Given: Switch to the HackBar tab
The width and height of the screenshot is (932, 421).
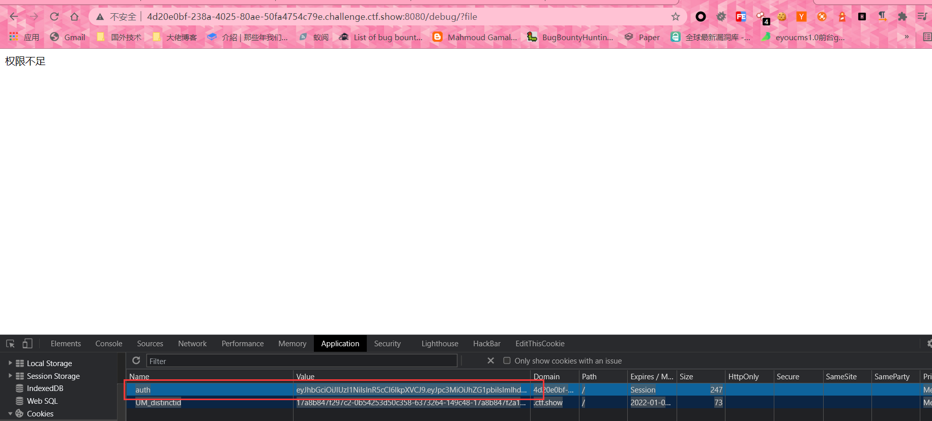Looking at the screenshot, I should [487, 344].
